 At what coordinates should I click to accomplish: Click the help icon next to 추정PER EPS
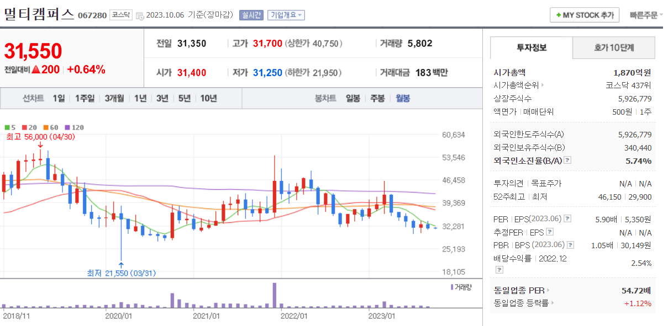[550, 232]
